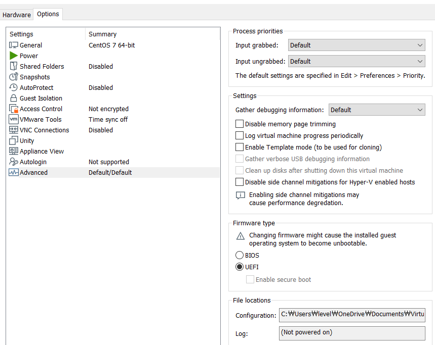Click the Snapshots icon
This screenshot has height=345, width=435.
tap(13, 77)
